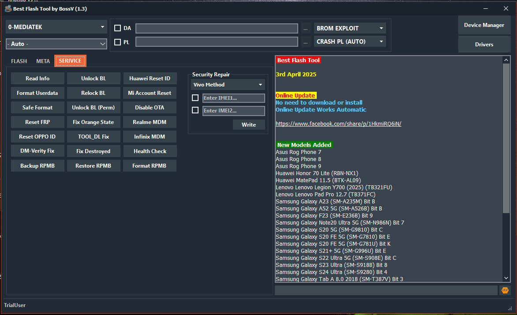
Task: Click Infinix MDM button
Action: (150, 137)
